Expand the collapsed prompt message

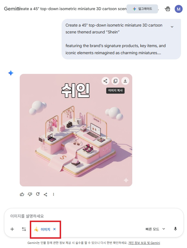coord(172,27)
